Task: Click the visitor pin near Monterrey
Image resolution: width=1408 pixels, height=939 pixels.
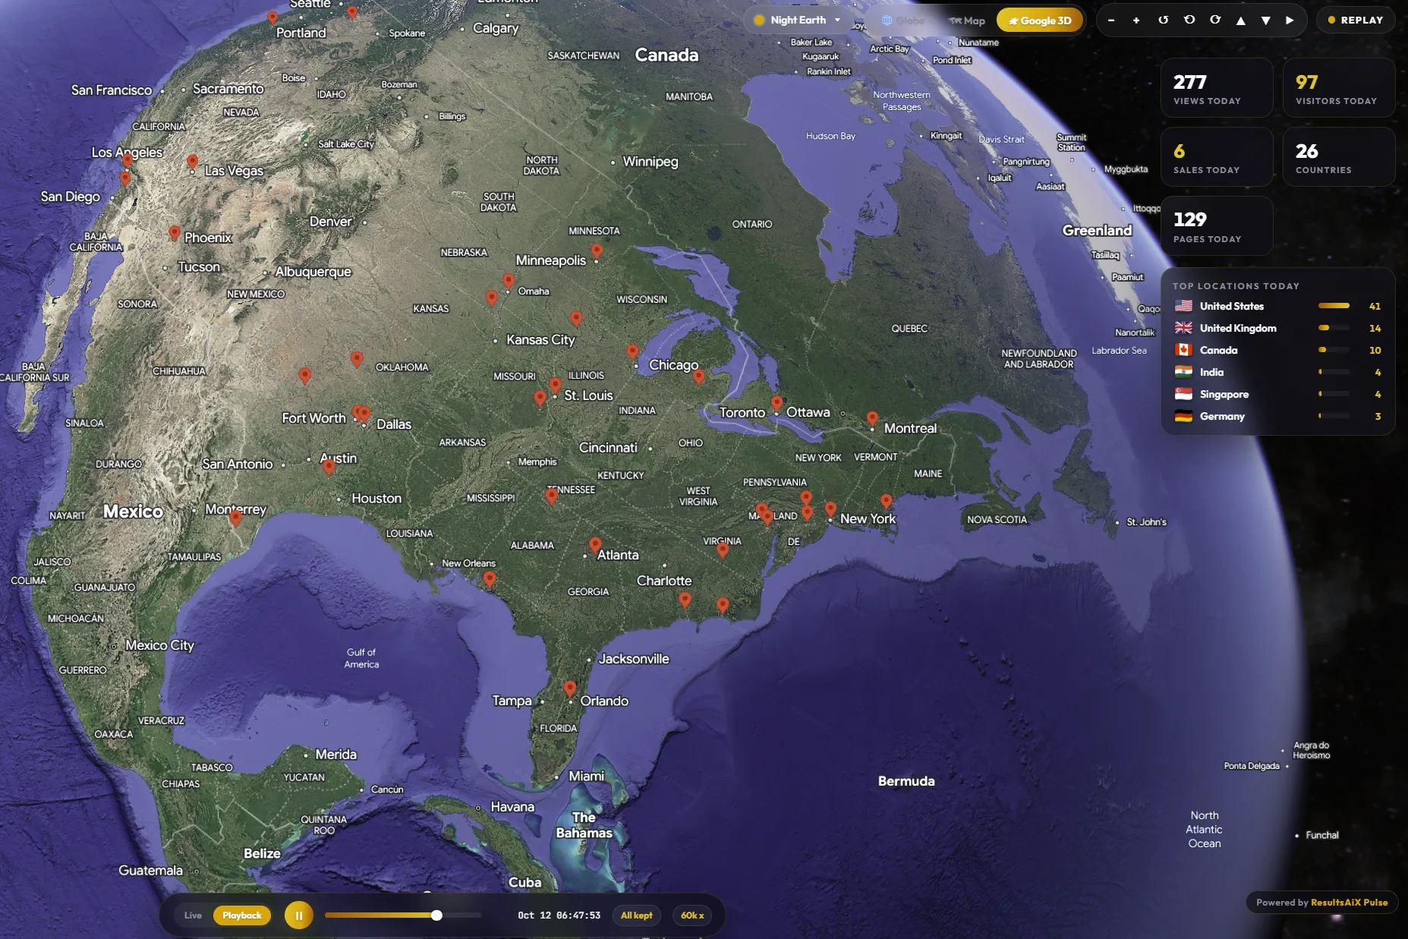Action: [236, 518]
